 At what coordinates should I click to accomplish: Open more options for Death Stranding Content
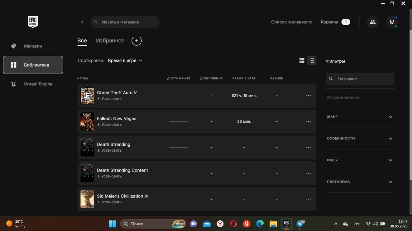[308, 173]
